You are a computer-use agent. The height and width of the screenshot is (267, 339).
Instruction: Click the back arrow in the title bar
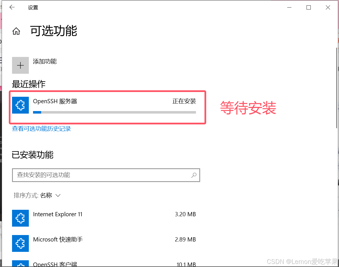pos(12,7)
